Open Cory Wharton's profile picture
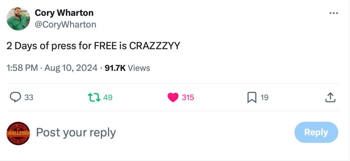The image size is (350, 161). tap(18, 19)
